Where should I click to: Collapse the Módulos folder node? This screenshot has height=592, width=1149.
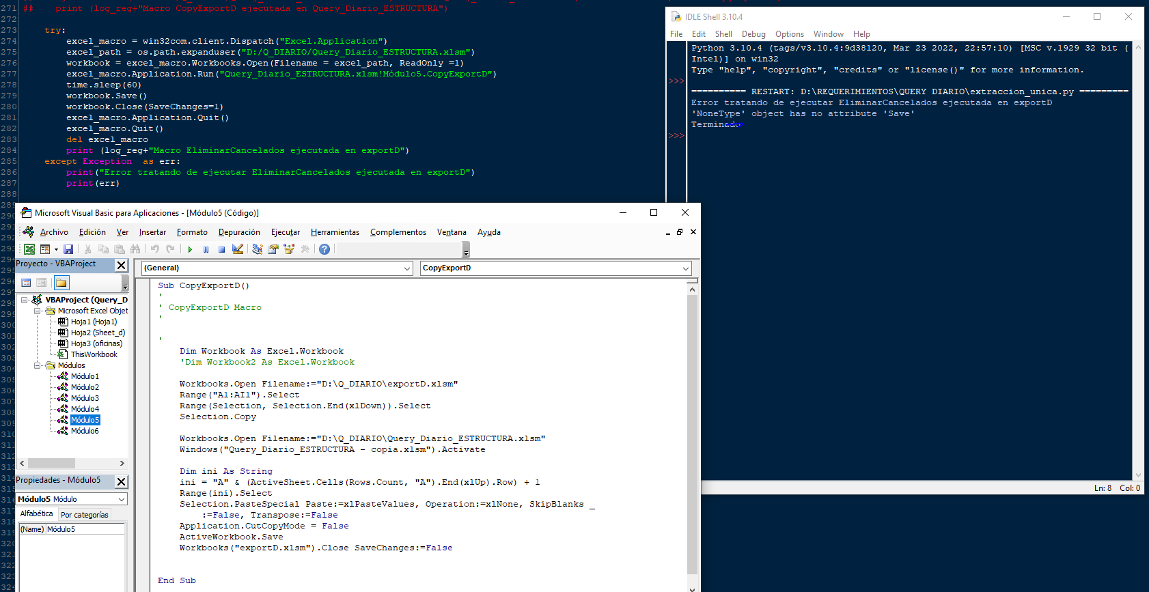coord(38,365)
